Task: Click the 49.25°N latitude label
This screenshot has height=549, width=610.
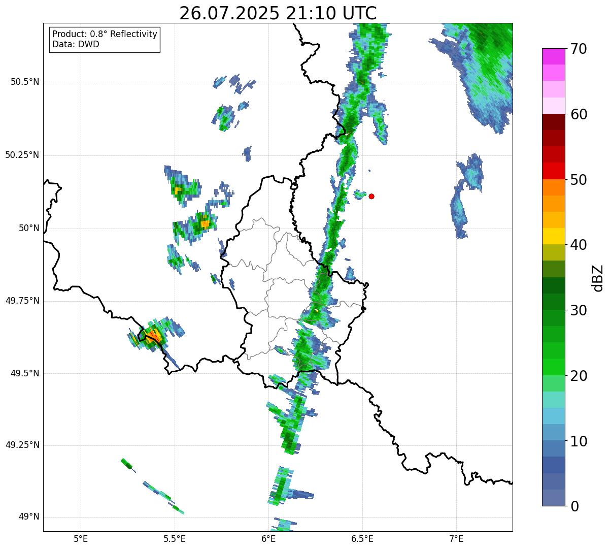Action: pos(22,445)
